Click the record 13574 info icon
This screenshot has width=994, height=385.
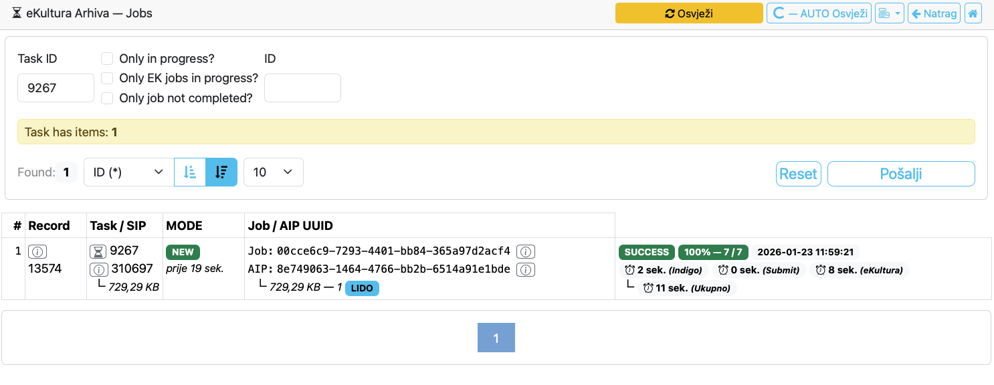tap(37, 251)
